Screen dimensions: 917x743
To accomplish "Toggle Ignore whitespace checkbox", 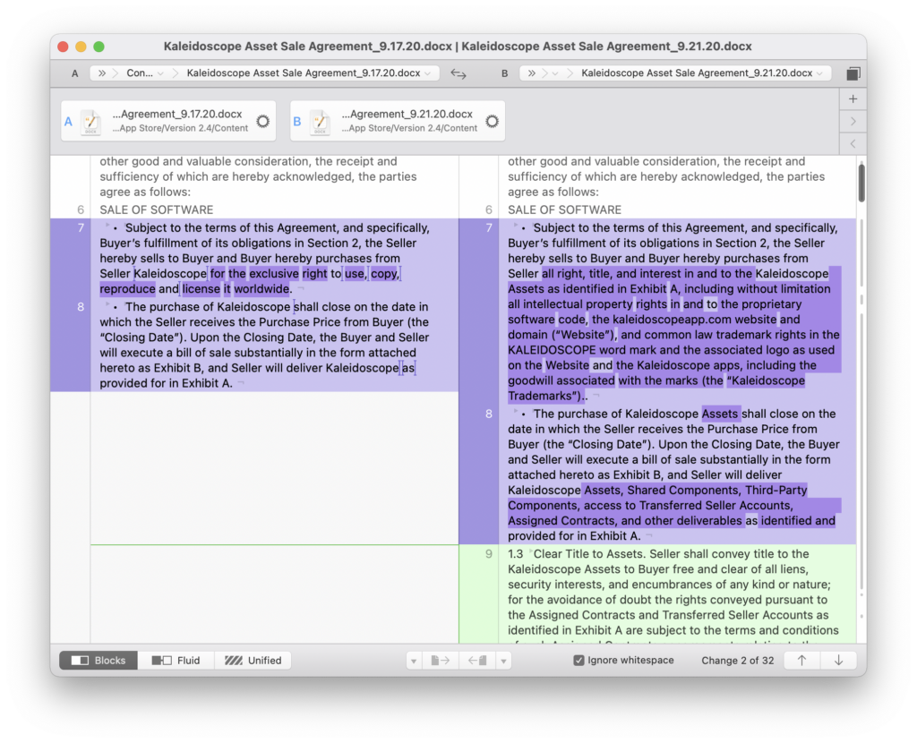I will click(x=579, y=661).
